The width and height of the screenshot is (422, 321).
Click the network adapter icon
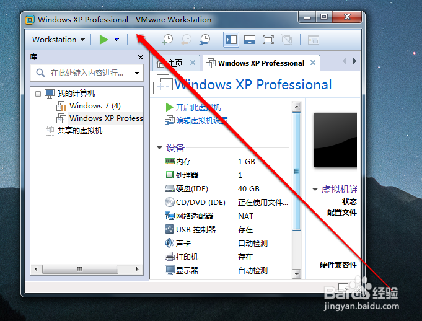[170, 216]
